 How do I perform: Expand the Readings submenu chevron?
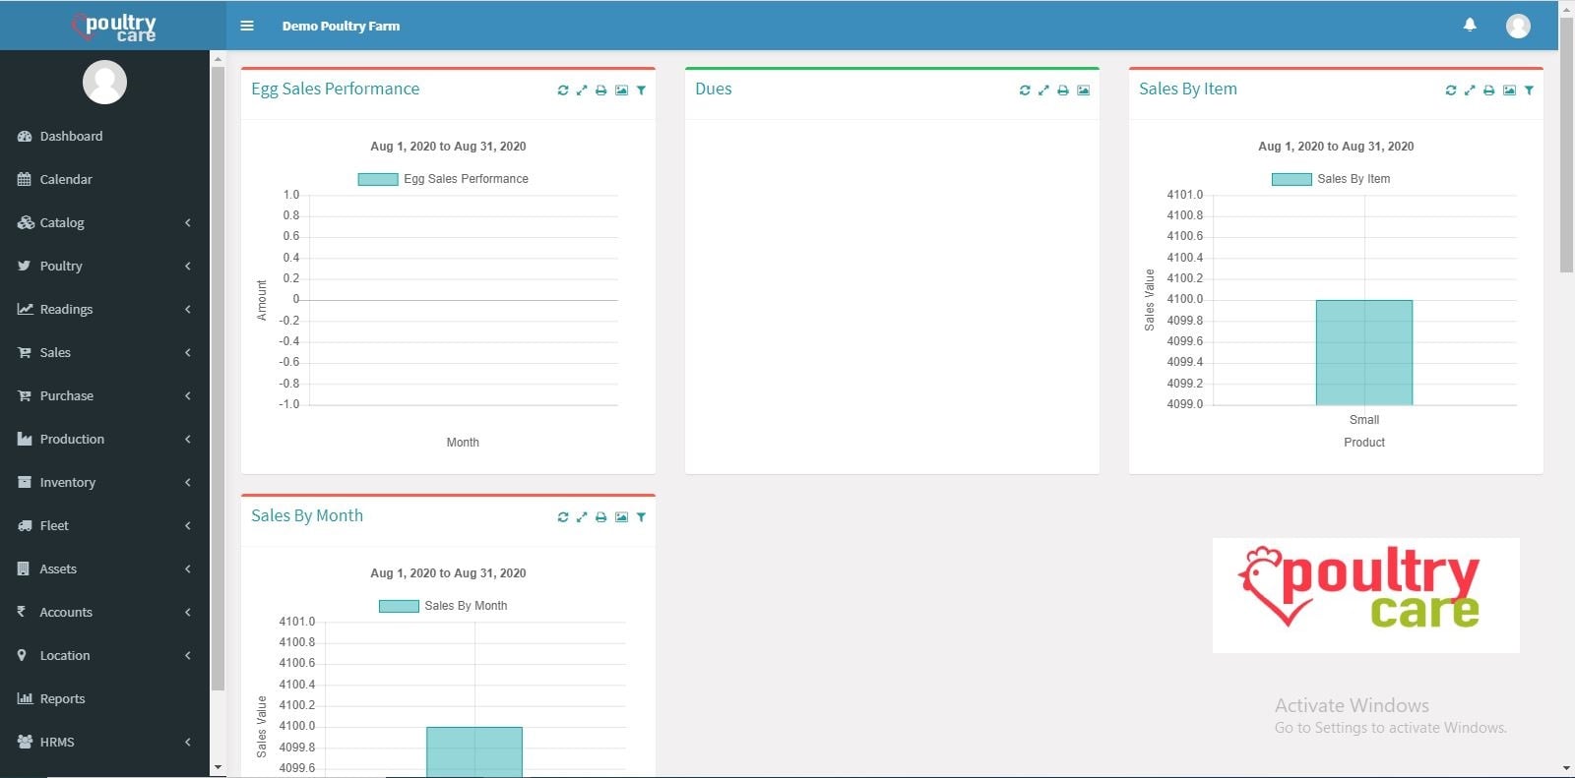tap(187, 310)
